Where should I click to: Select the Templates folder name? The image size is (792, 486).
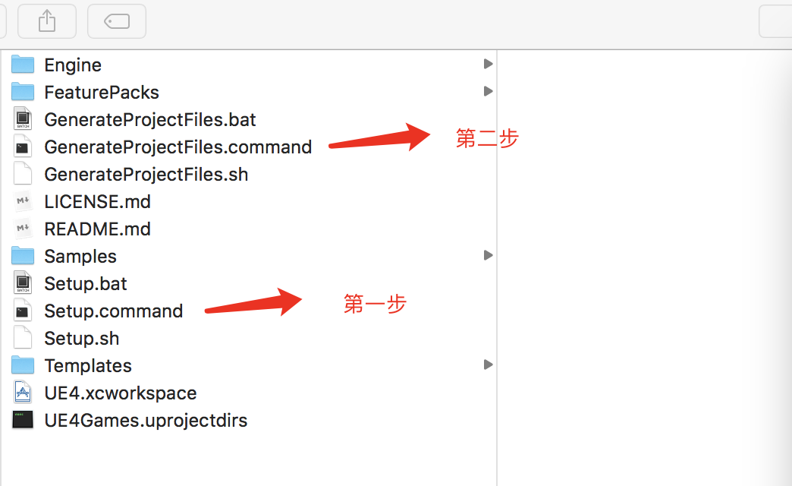point(88,365)
